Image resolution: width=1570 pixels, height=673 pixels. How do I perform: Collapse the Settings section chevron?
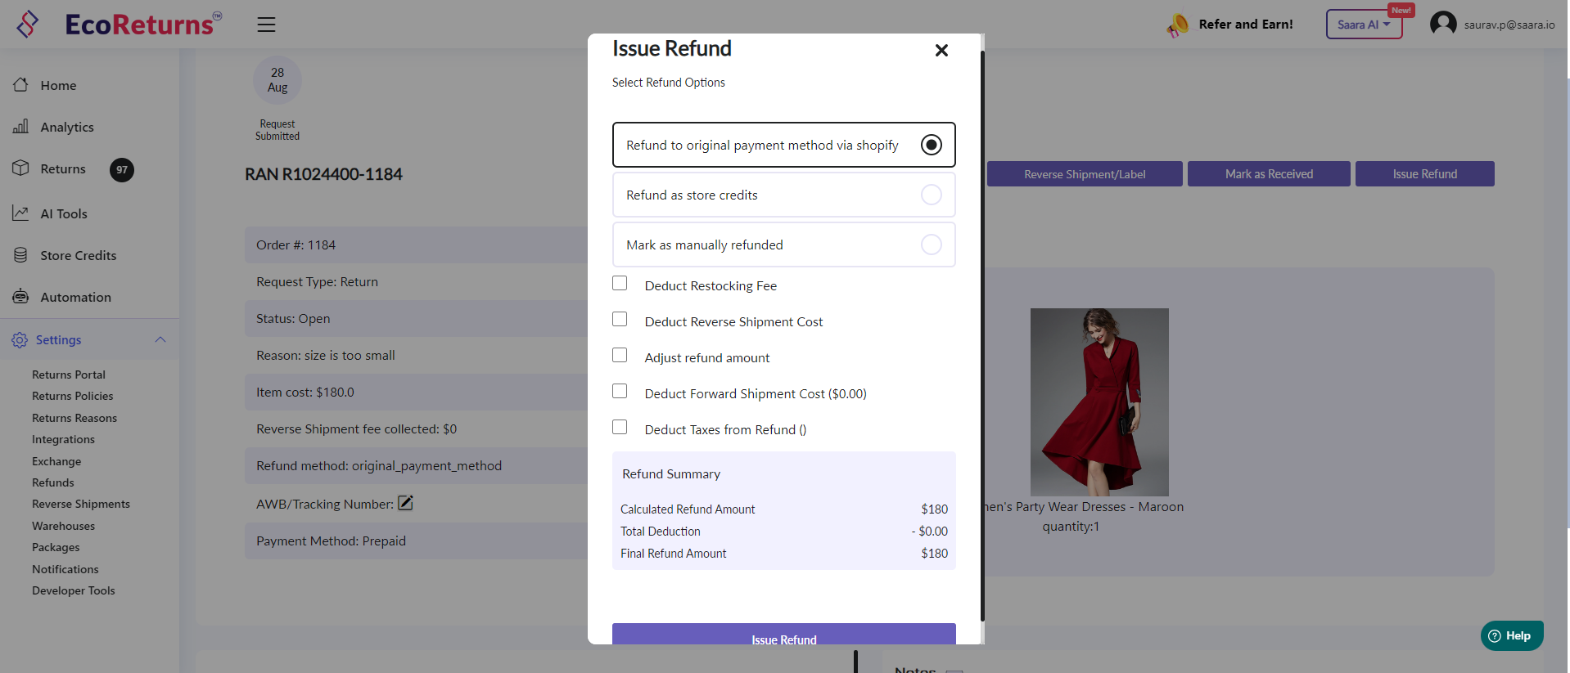click(x=160, y=339)
